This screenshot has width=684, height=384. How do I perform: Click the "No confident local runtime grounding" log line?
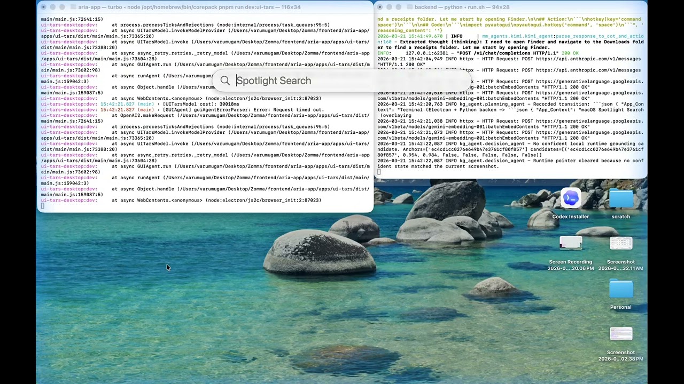(510, 149)
